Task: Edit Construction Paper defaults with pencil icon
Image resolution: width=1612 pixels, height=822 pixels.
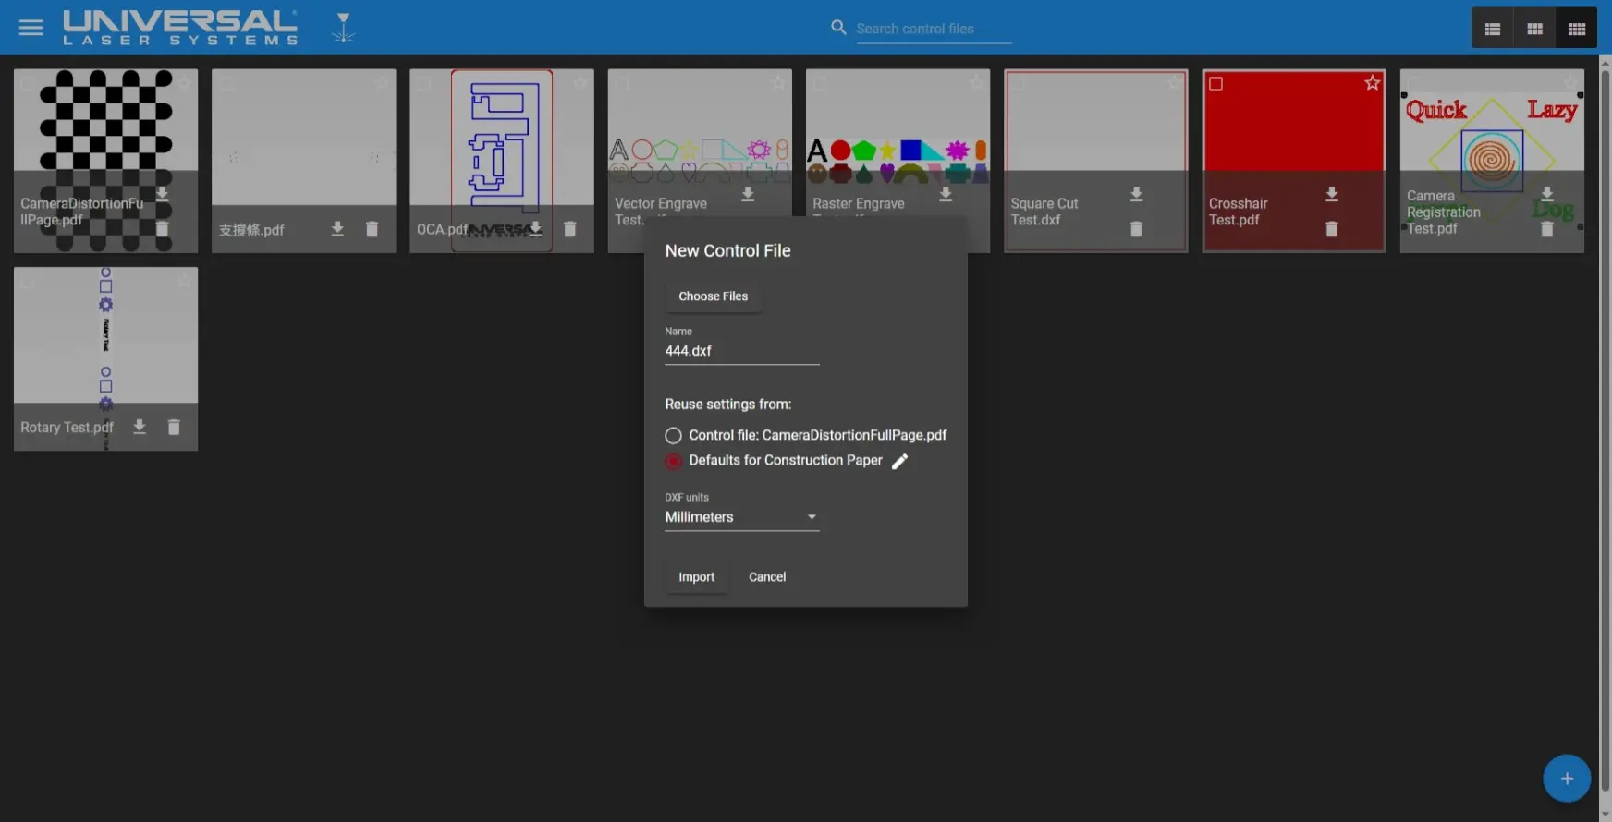Action: pos(899,461)
